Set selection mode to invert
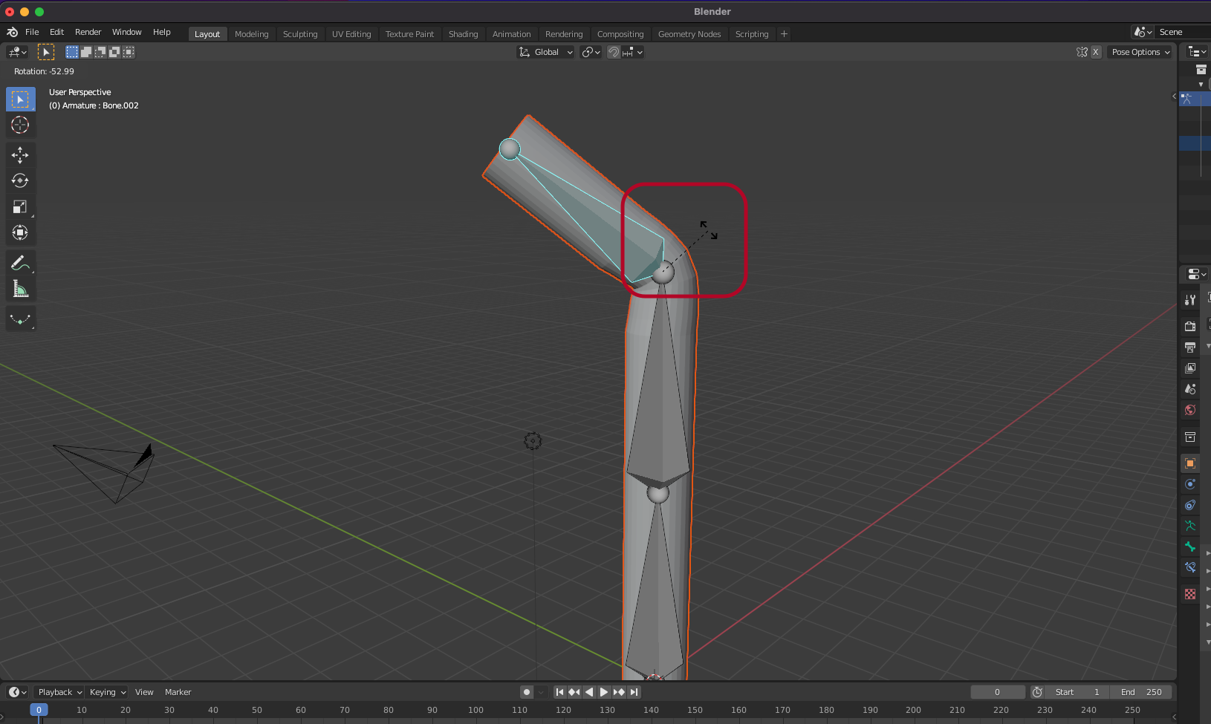Screen dimensions: 1211x724 [114, 52]
